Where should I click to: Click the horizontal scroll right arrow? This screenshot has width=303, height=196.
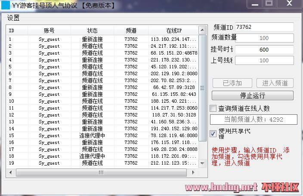(193, 172)
